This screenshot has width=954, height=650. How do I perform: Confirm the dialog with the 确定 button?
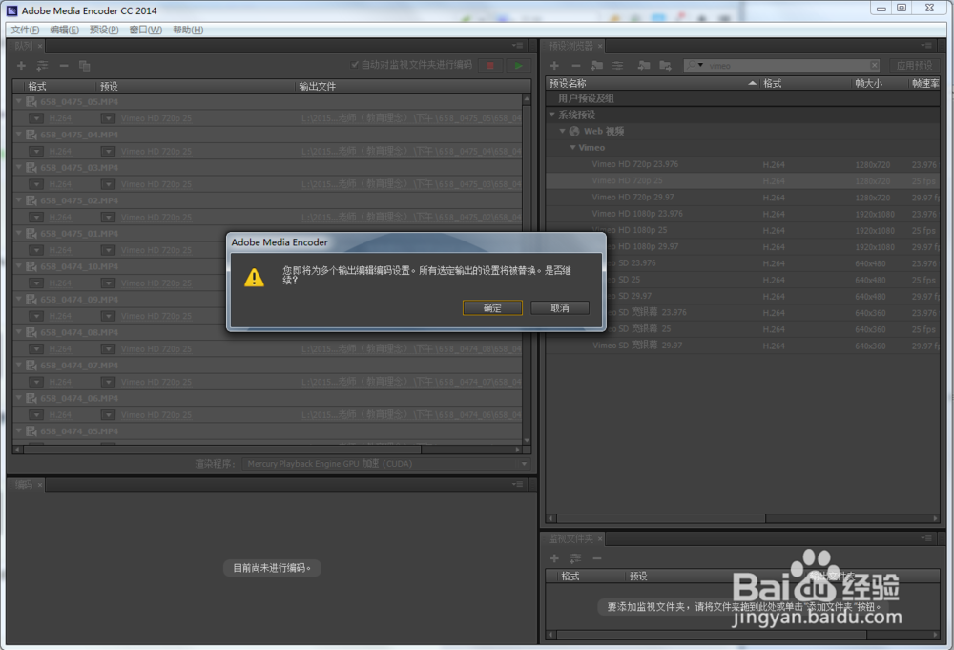[492, 308]
